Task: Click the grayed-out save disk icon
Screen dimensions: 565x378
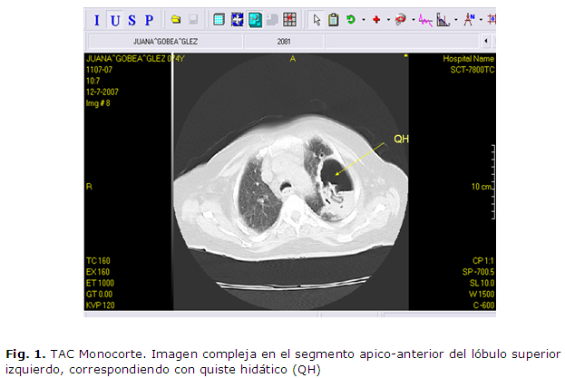Action: (x=192, y=20)
